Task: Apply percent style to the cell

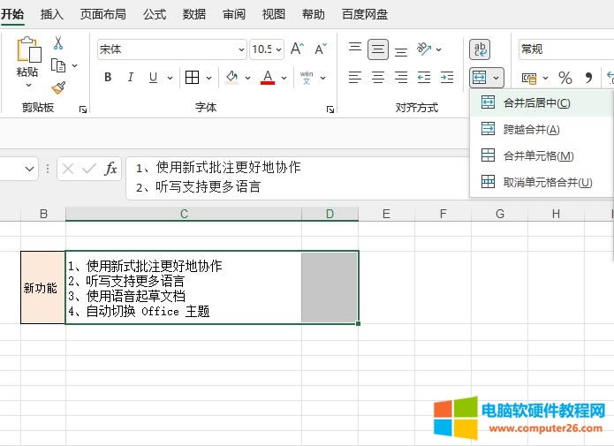Action: coord(565,78)
